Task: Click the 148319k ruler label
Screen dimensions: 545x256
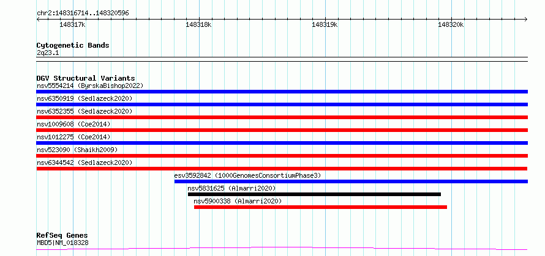Action: (325, 24)
